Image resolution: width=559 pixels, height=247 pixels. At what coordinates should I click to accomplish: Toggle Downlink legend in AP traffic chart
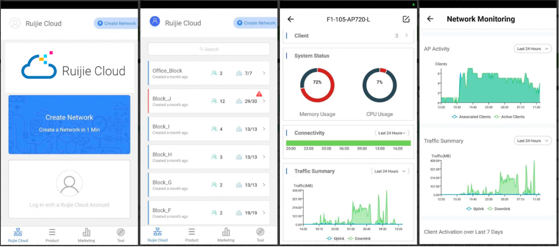(359, 239)
